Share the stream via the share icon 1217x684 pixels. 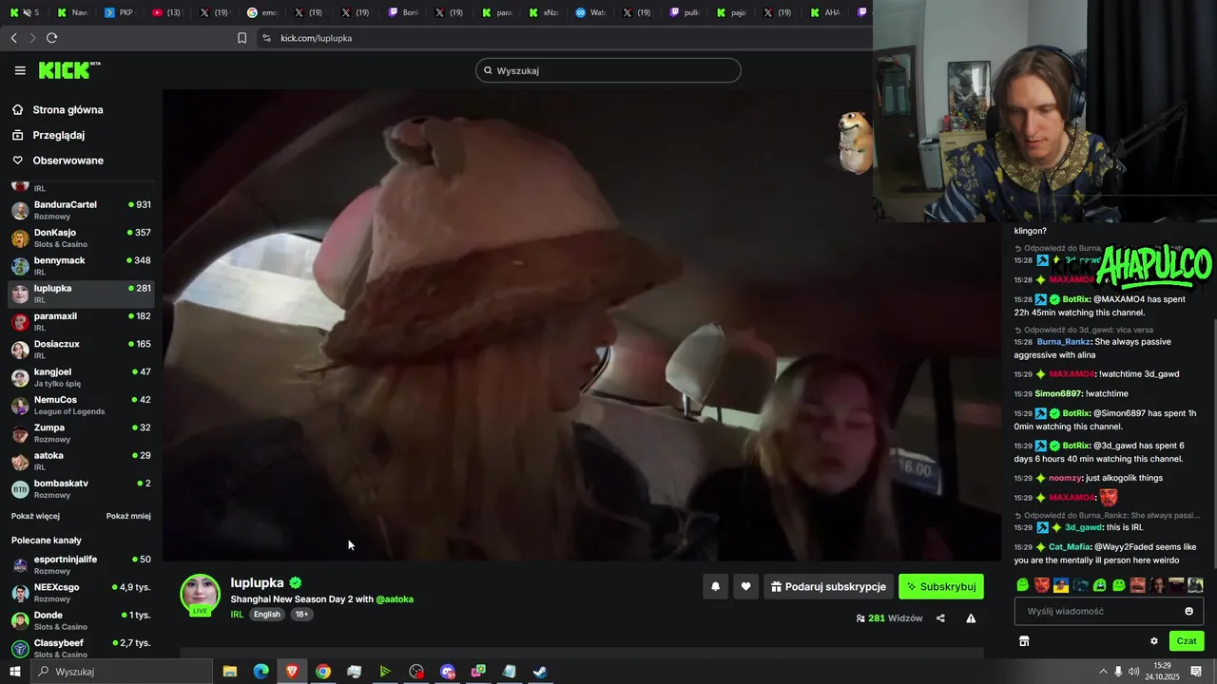pyautogui.click(x=940, y=618)
